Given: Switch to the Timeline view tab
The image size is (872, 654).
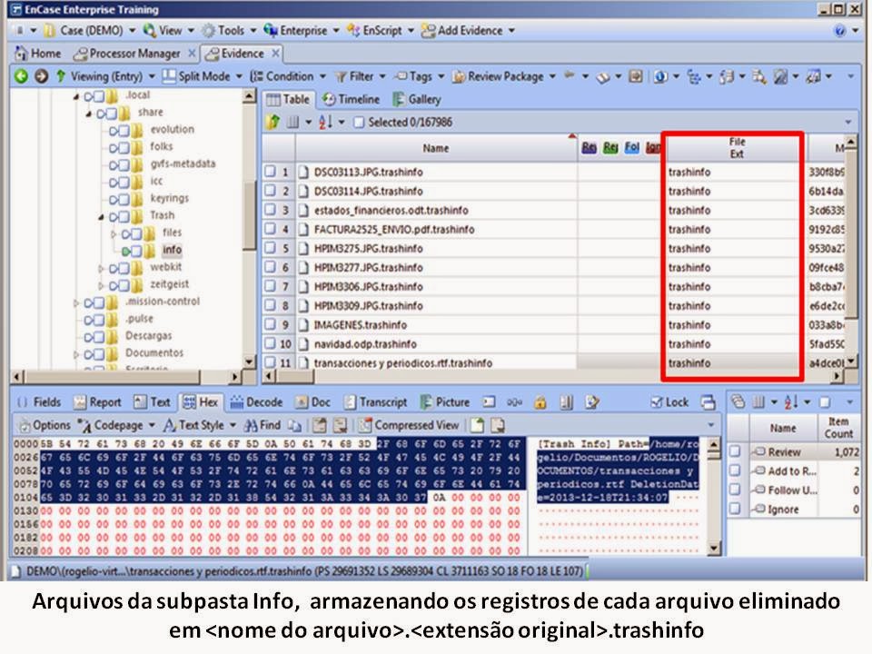Looking at the screenshot, I should [x=352, y=100].
